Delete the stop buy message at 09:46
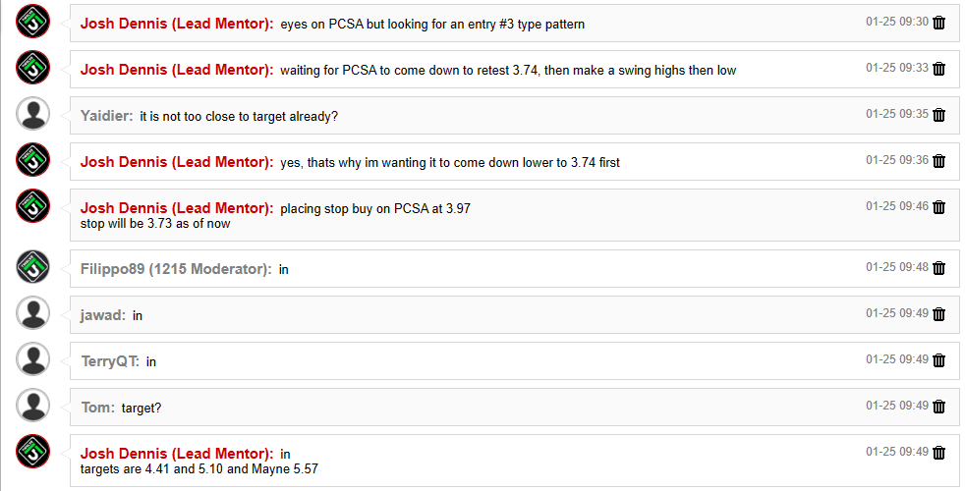The image size is (965, 491). [x=938, y=207]
